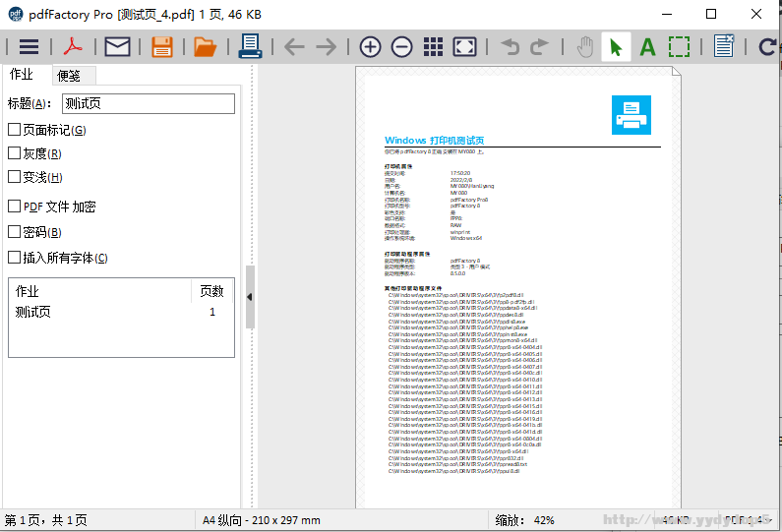Screen dimensions: 782x532
Task: Select the green arrow pointer tool
Action: 616,47
